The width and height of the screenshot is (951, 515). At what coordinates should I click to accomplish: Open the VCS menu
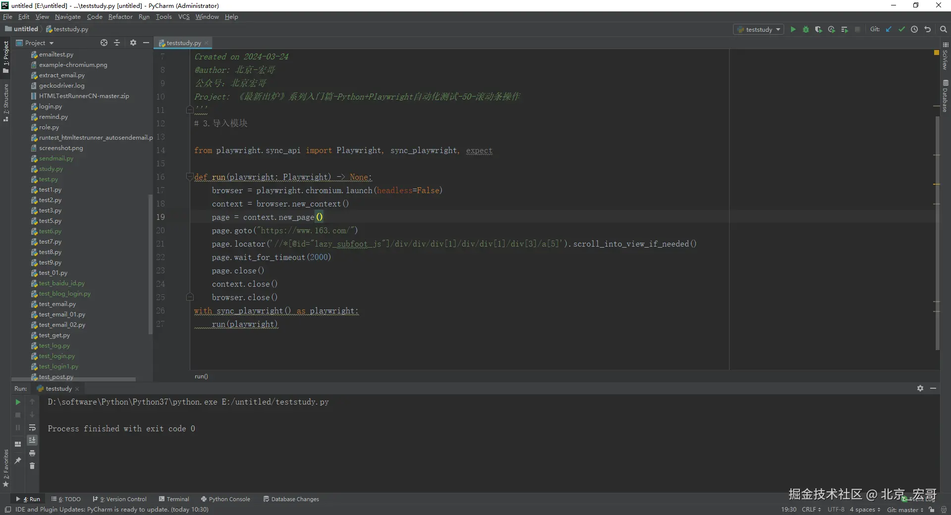point(184,17)
